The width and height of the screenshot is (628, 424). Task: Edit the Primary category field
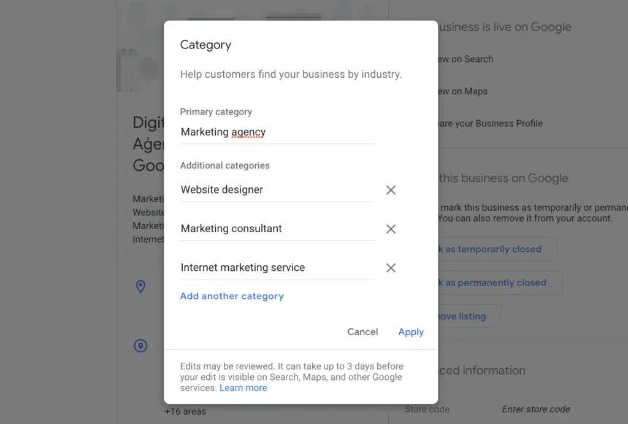pyautogui.click(x=277, y=132)
